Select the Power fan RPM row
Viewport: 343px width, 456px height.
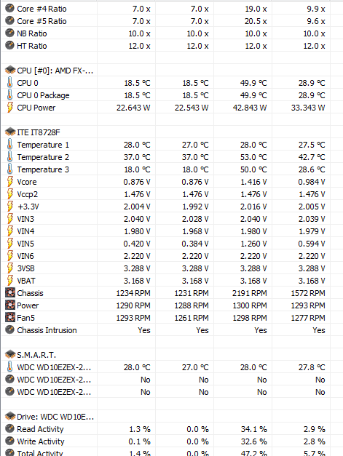[165, 305]
